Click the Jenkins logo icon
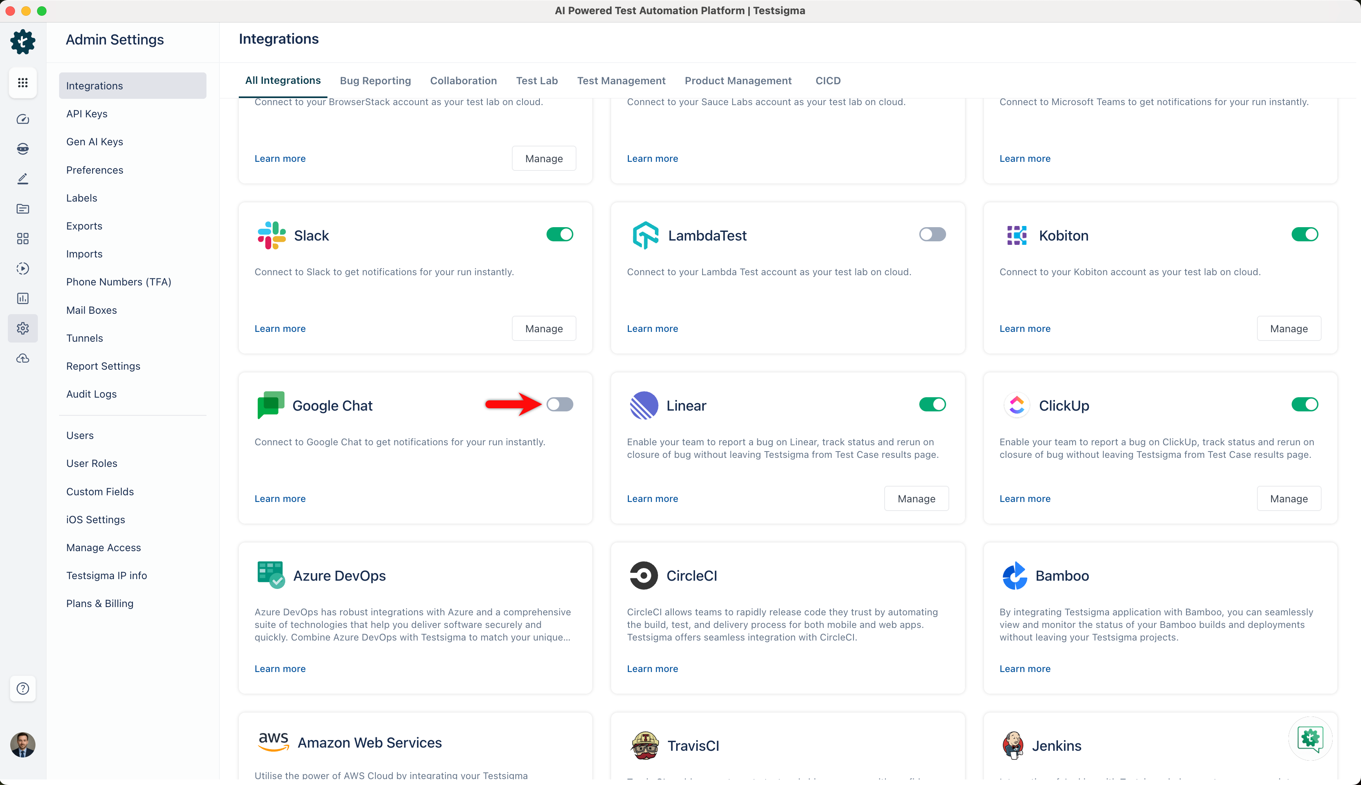 [1013, 745]
